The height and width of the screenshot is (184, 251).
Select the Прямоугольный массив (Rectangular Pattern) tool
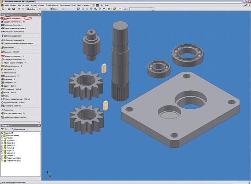[15, 99]
